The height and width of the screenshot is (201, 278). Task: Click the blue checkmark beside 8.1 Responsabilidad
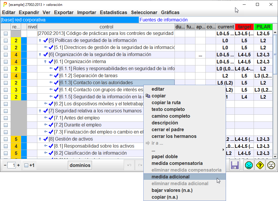[x=51, y=146]
